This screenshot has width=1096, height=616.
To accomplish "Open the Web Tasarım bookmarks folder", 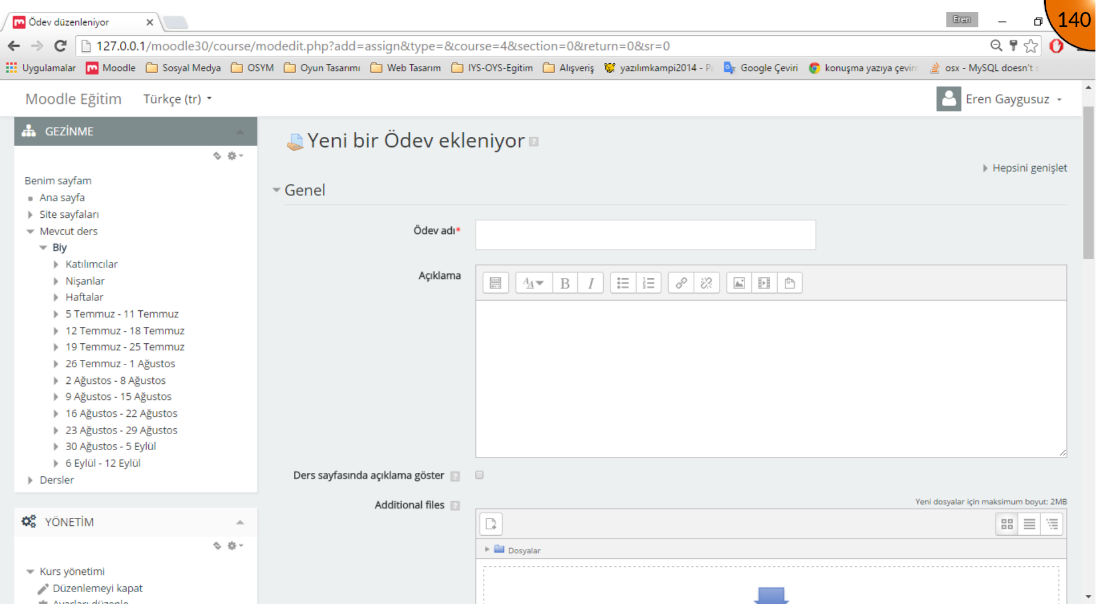I will [406, 68].
